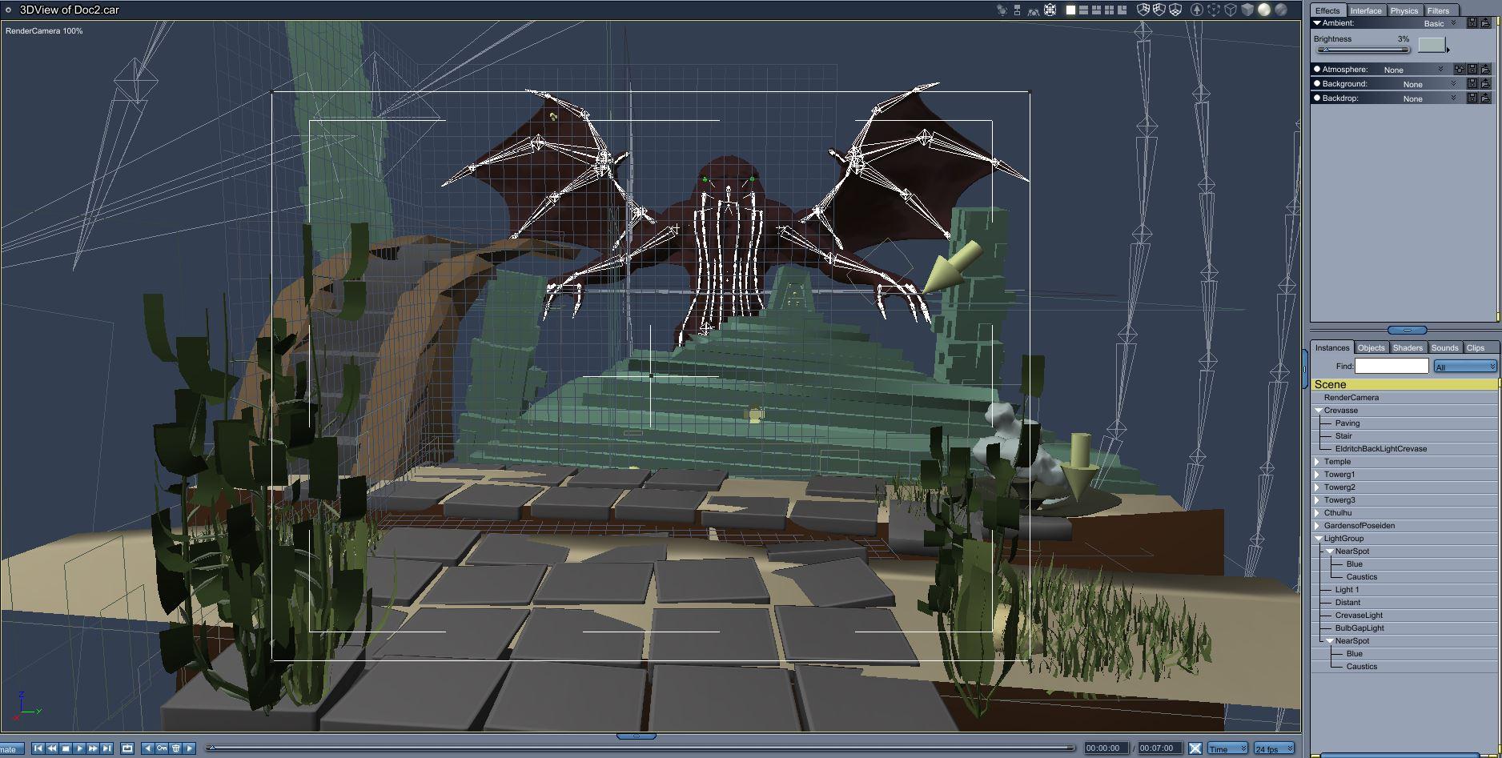Open the Sounds tab
The width and height of the screenshot is (1502, 758).
pyautogui.click(x=1445, y=347)
